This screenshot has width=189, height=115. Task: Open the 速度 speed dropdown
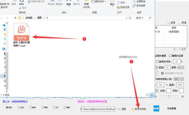click(181, 67)
